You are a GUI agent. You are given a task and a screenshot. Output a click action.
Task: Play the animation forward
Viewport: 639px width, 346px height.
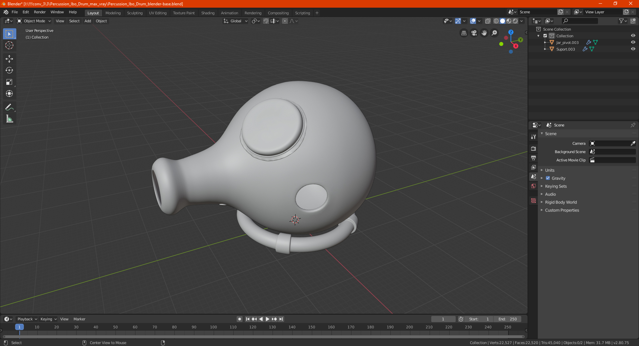[268, 319]
